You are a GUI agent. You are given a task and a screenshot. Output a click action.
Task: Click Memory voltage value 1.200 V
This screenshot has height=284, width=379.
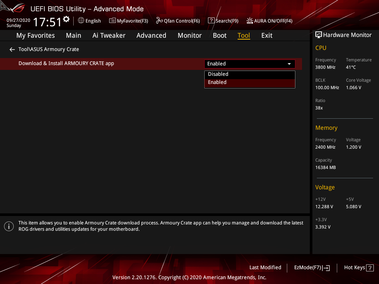[353, 147]
